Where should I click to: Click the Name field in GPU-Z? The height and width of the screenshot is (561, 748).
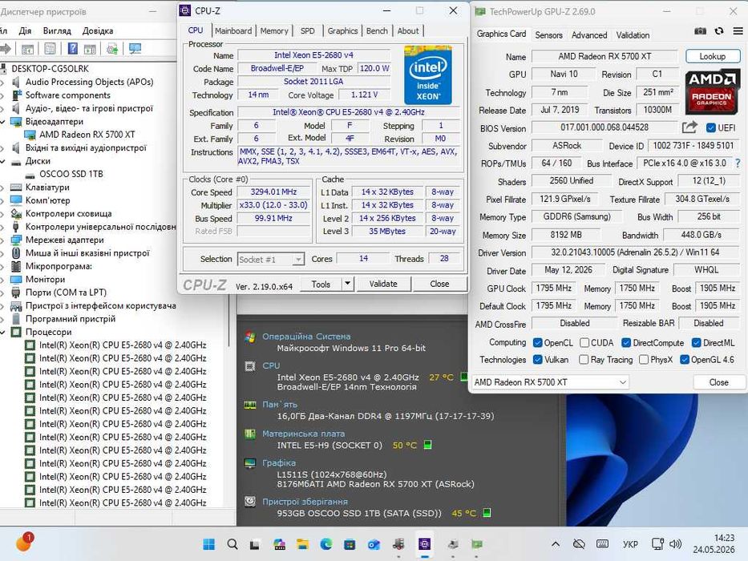[x=604, y=56]
